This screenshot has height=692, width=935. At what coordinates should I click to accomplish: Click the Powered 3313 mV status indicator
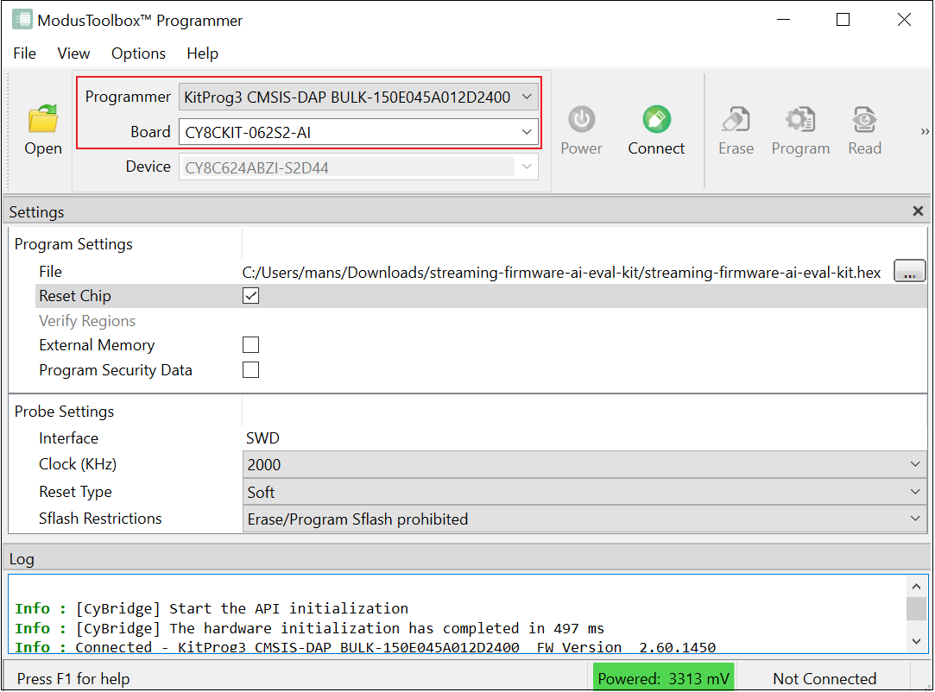[664, 678]
